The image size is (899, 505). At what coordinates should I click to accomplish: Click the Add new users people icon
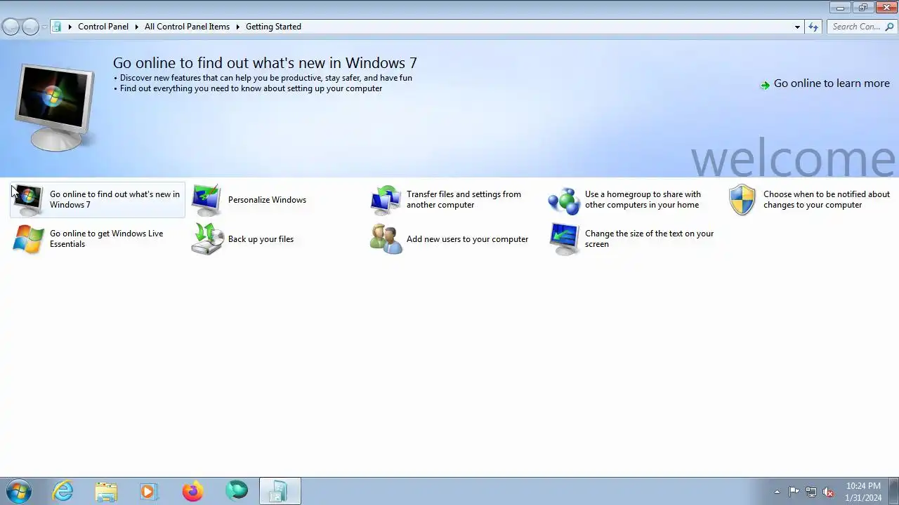[x=385, y=239]
